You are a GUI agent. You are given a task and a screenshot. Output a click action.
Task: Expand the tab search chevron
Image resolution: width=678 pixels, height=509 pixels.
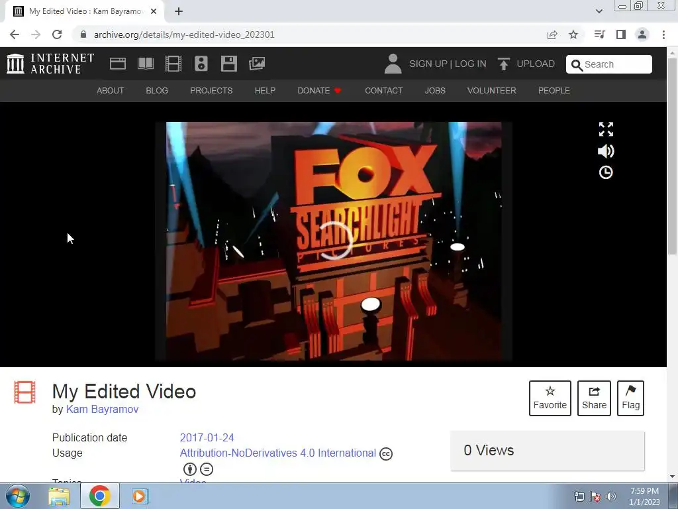coord(599,12)
